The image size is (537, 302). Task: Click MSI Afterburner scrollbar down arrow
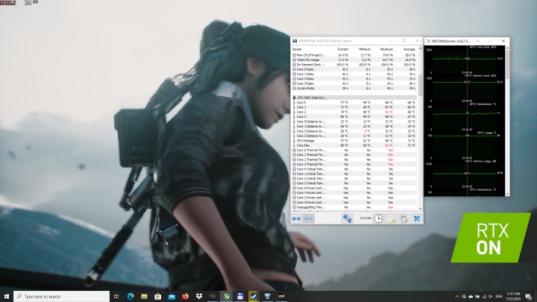click(507, 194)
